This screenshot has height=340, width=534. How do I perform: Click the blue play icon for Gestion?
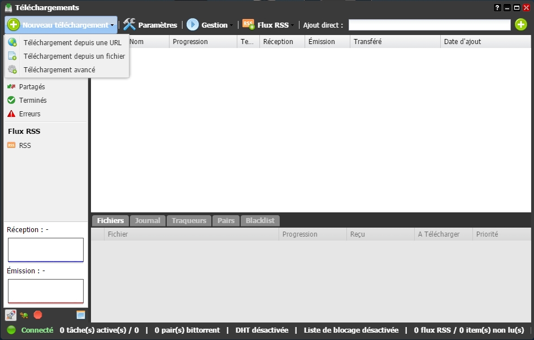pos(193,24)
